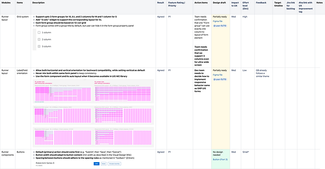Click the Target timeline column header
Screen dimensions: 325x169
tap(279, 4)
